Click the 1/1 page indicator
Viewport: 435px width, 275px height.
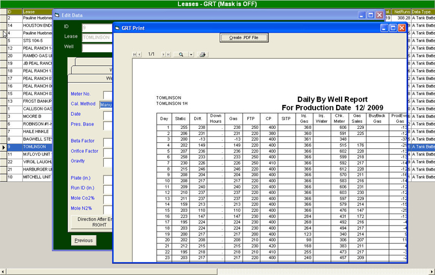151,54
